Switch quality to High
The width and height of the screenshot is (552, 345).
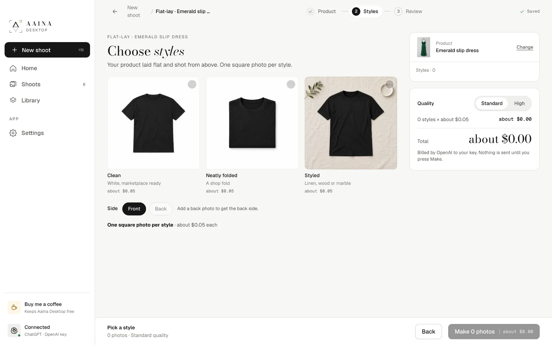coord(519,103)
